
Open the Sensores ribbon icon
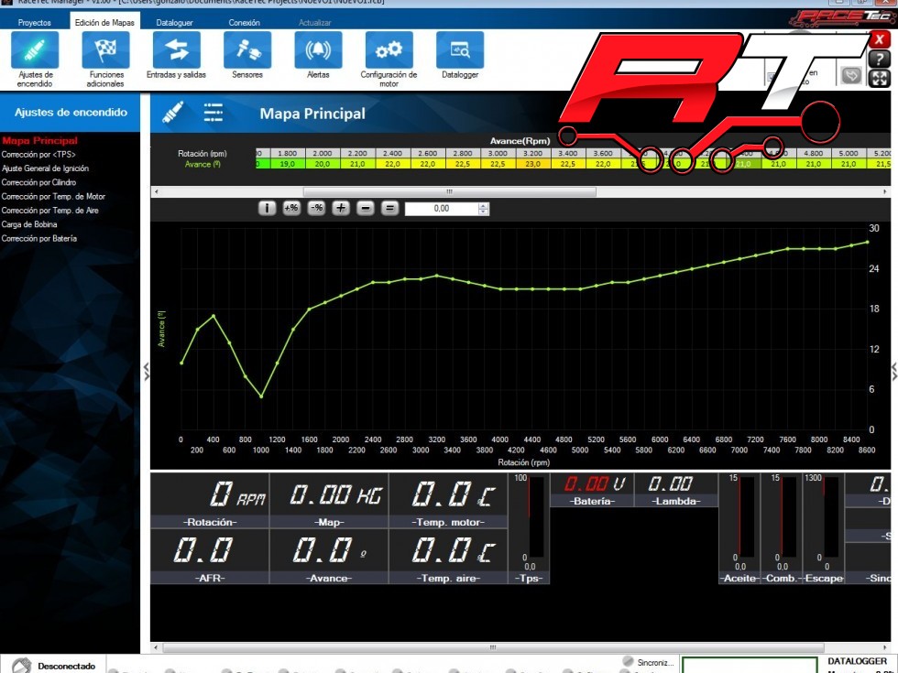247,50
